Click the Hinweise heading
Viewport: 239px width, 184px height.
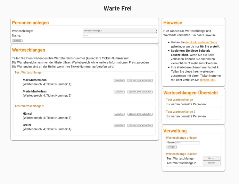(173, 22)
